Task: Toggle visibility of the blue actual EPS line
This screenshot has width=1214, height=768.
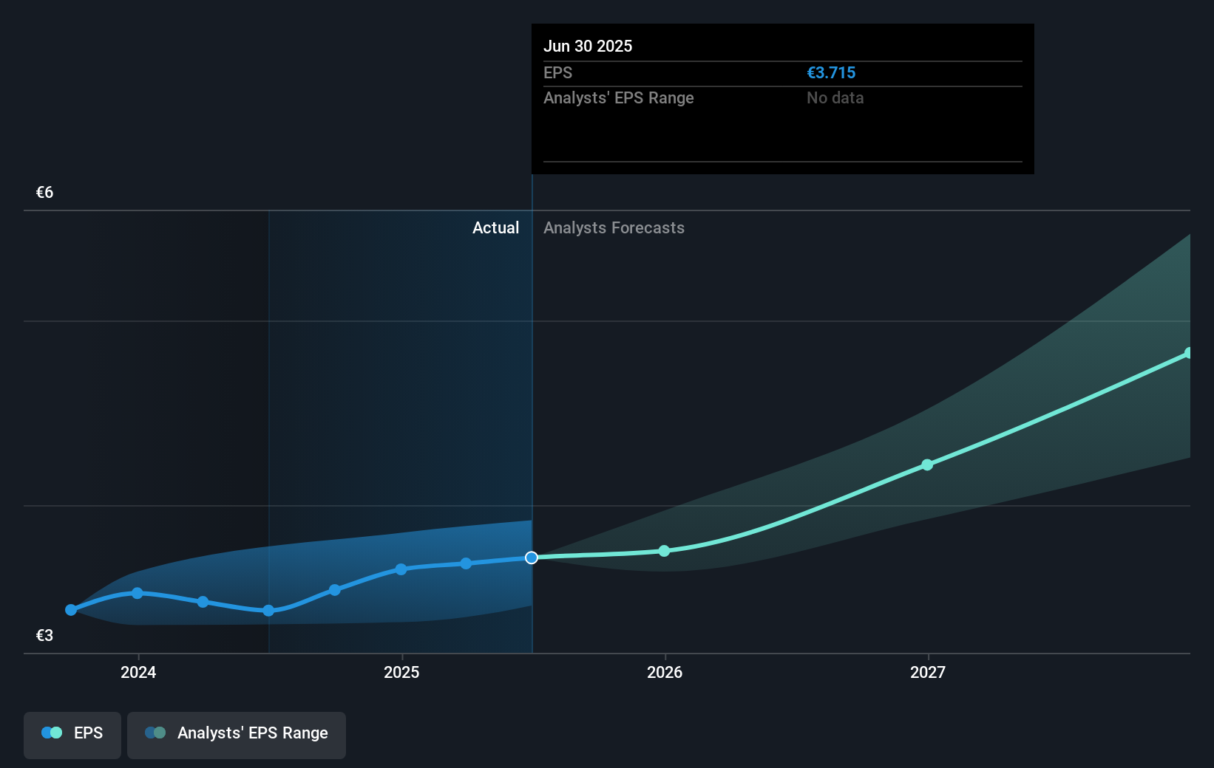Action: [72, 733]
